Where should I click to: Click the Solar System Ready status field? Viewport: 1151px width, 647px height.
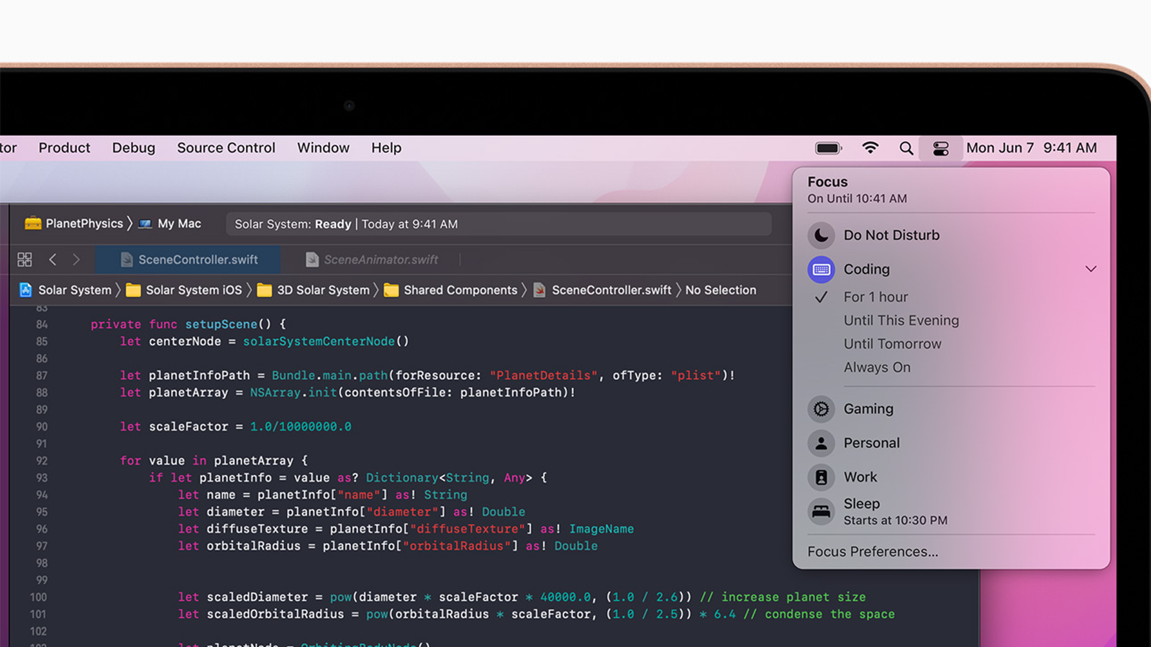coord(499,224)
